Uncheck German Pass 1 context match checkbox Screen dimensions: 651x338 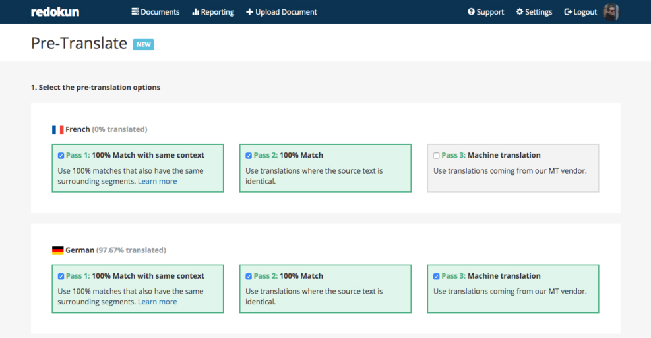click(61, 277)
